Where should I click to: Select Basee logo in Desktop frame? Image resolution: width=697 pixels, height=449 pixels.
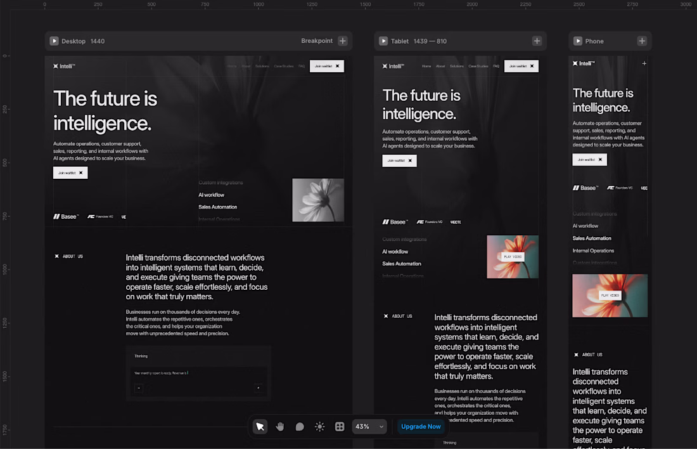[66, 216]
